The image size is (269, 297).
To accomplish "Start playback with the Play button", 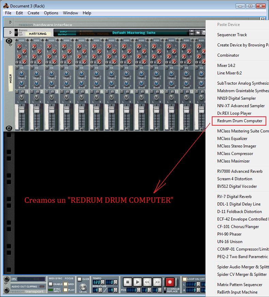I will pyautogui.click(x=137, y=282).
